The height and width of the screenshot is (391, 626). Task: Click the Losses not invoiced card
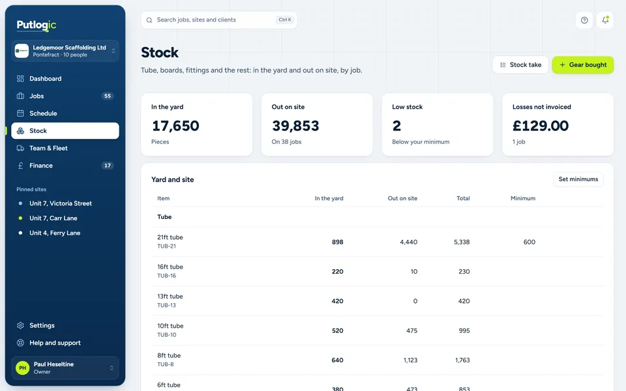coord(558,124)
